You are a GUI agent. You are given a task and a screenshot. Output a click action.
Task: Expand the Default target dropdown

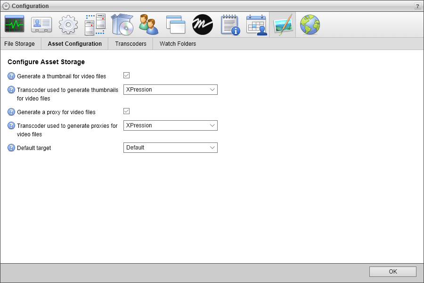pyautogui.click(x=212, y=147)
